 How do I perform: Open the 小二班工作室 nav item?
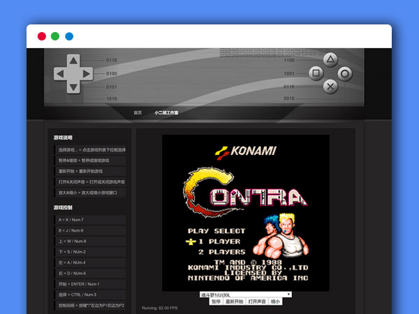(x=166, y=112)
